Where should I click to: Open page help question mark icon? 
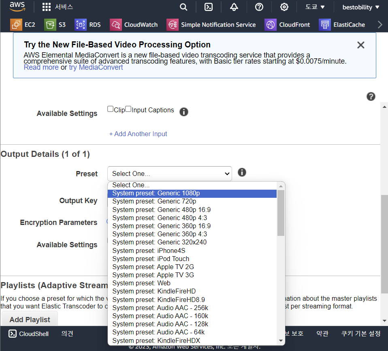point(371,96)
